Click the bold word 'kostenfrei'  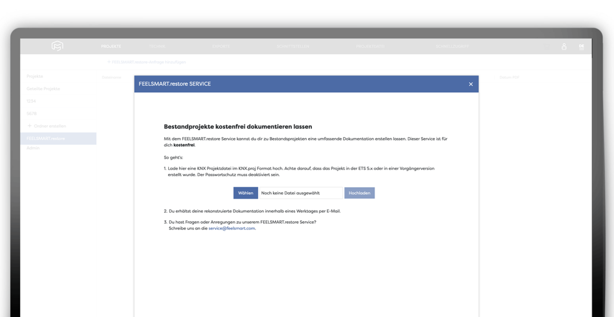[184, 145]
